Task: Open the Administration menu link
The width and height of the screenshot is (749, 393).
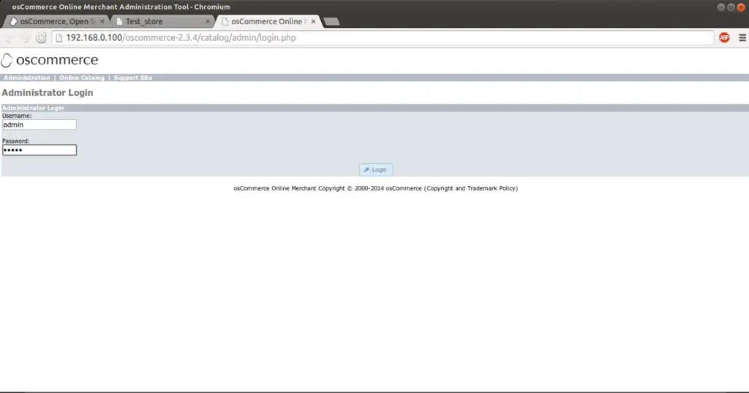Action: (27, 78)
